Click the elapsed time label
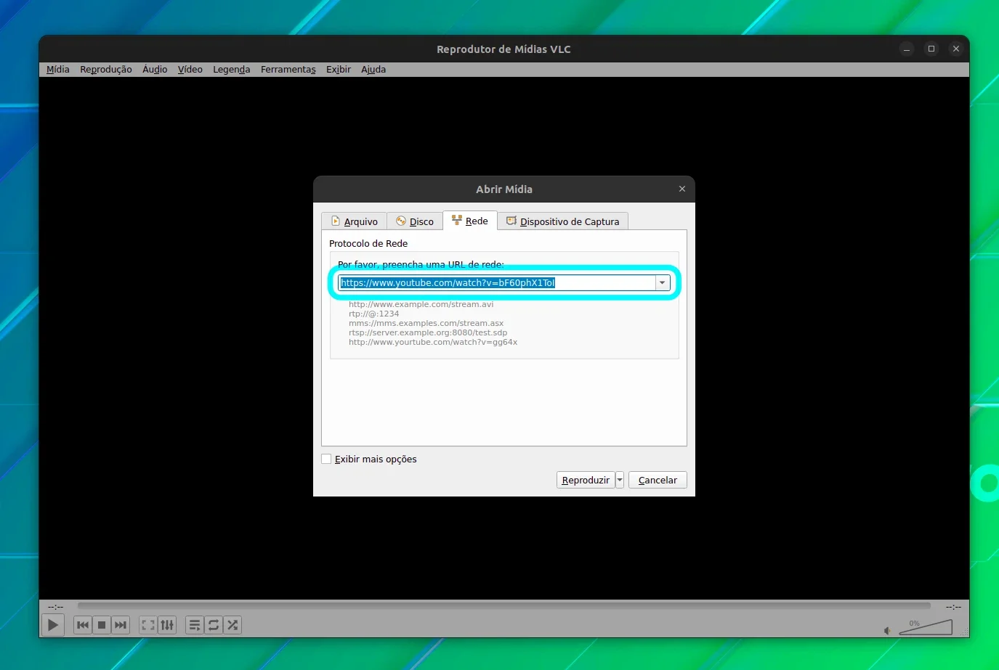This screenshot has width=999, height=670. [x=56, y=606]
